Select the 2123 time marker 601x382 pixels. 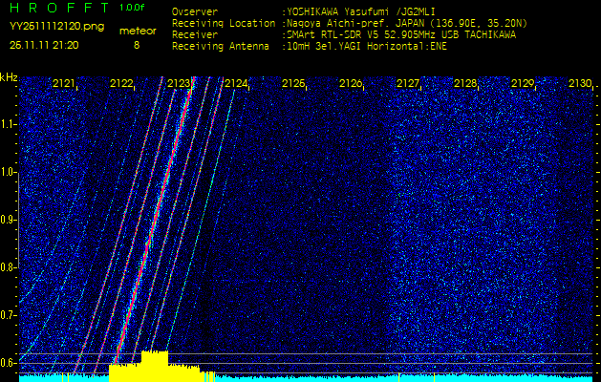click(179, 84)
